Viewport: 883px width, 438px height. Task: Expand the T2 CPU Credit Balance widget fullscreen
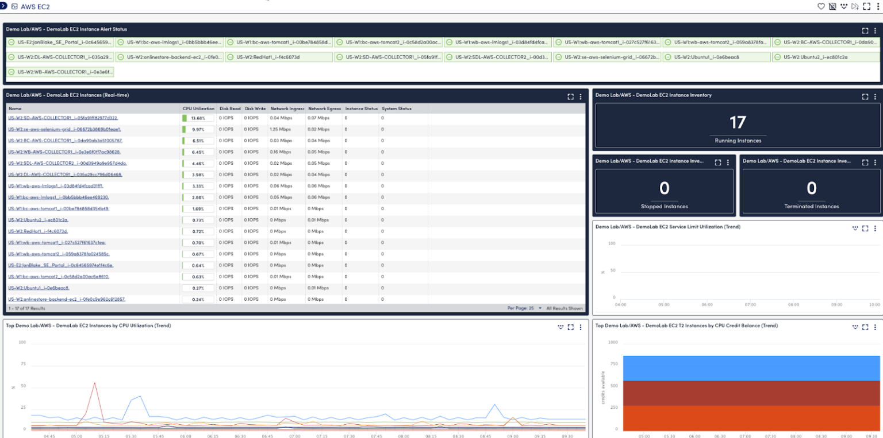(x=865, y=327)
